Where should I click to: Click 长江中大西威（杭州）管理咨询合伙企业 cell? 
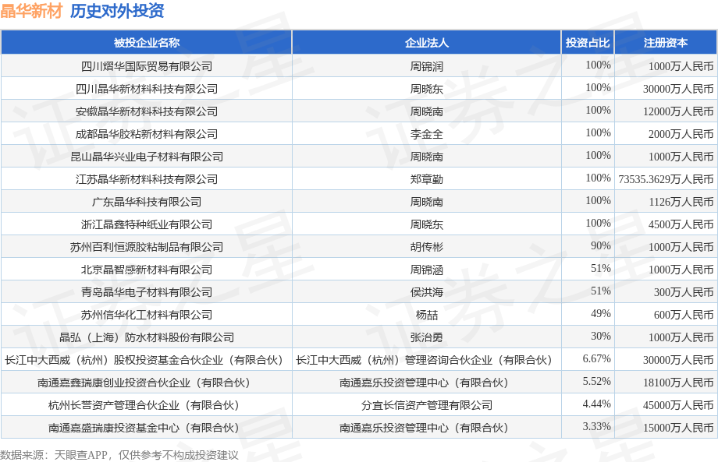[426, 360]
